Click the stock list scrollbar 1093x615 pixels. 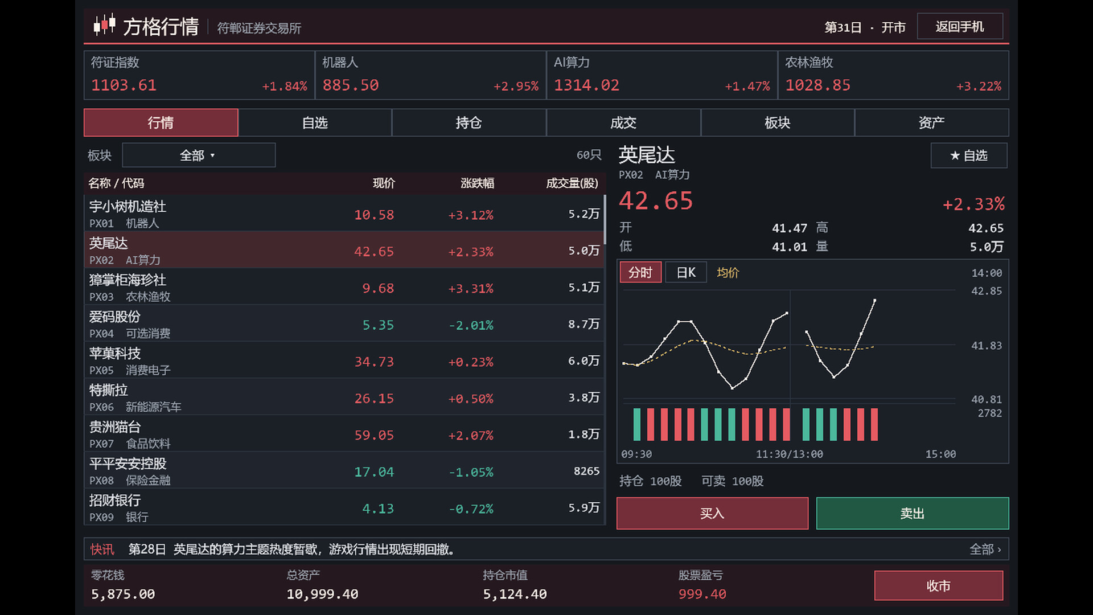tap(605, 219)
